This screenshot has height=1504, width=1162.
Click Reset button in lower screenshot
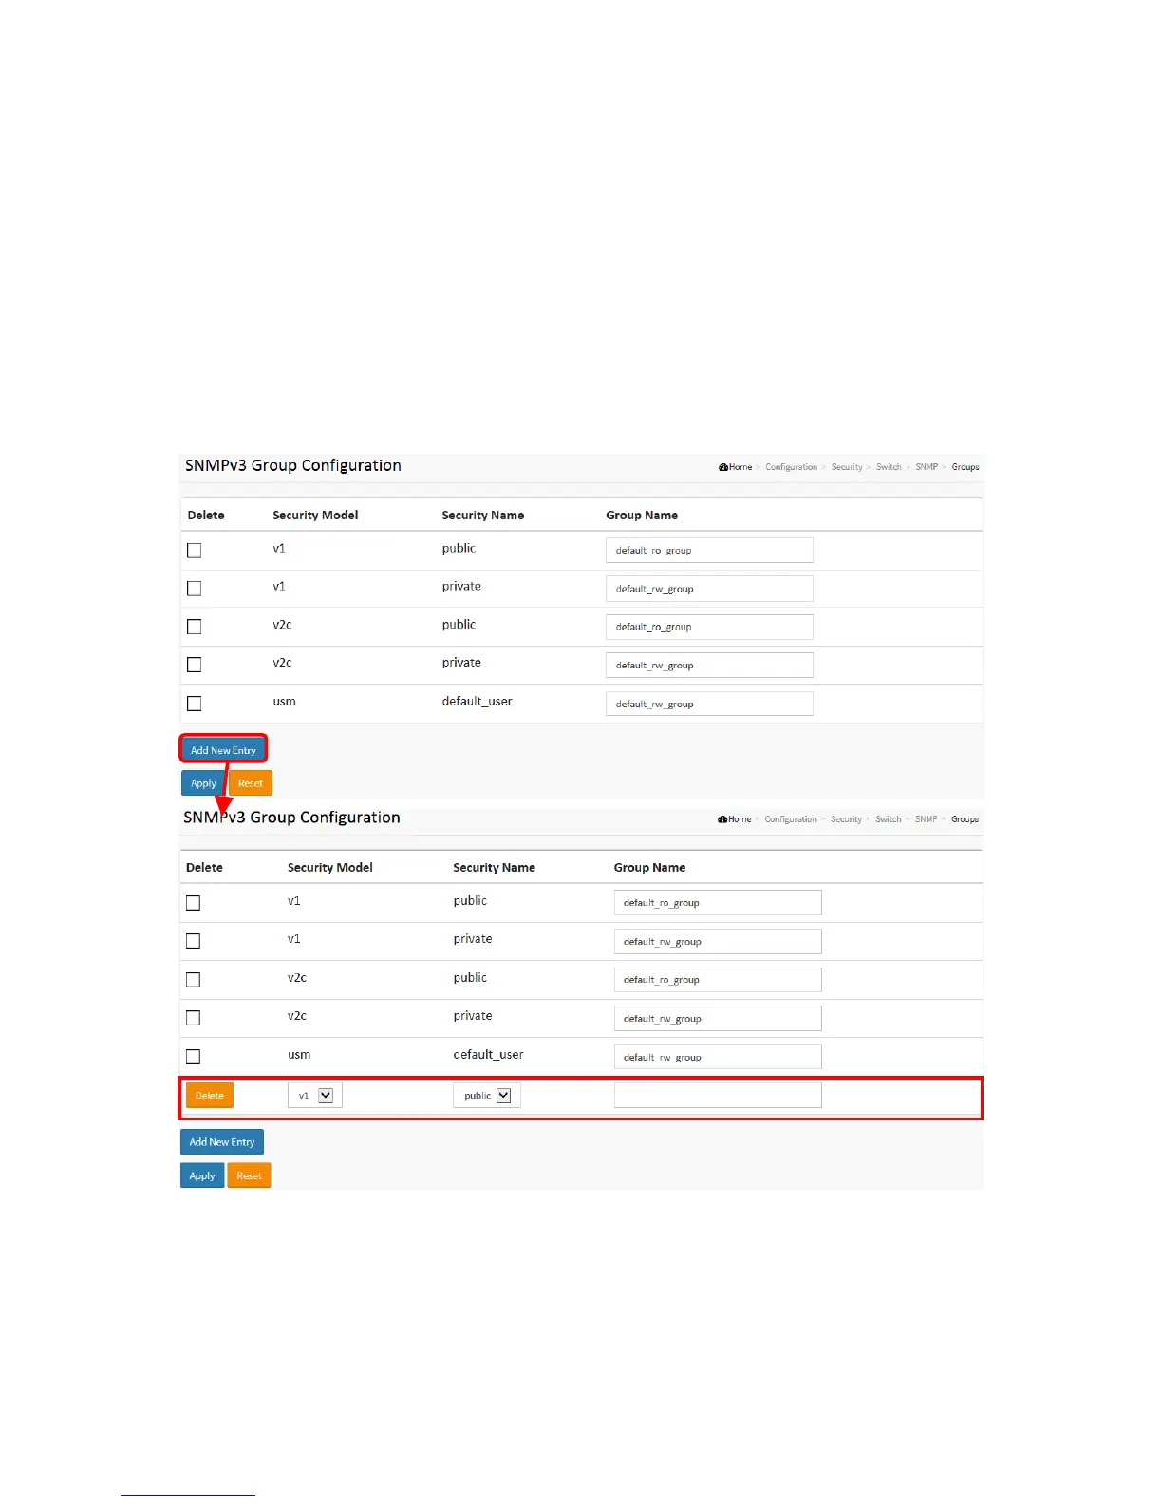249,1175
